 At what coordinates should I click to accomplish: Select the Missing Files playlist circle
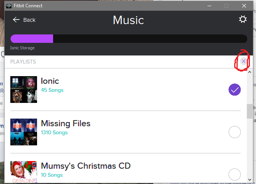tap(235, 132)
